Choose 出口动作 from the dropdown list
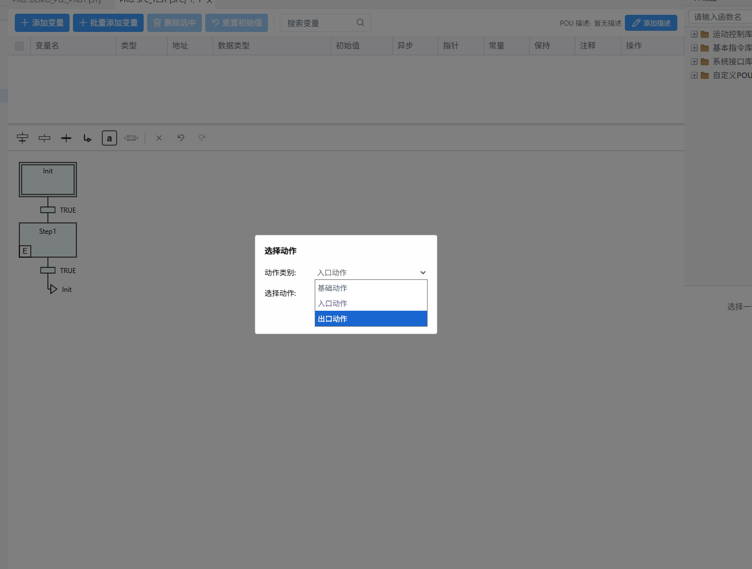Viewport: 752px width, 569px height. coord(371,319)
